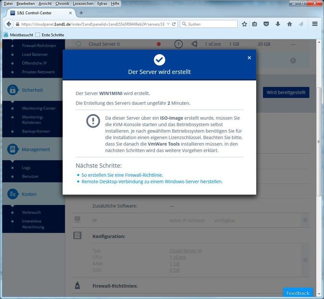324x299 pixels.
Task: Open the downloads arrow icon
Action: (x=278, y=24)
